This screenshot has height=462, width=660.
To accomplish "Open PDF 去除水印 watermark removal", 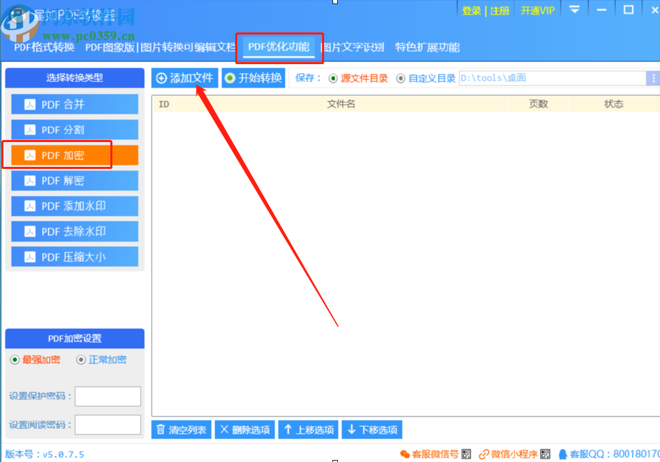I will [74, 231].
